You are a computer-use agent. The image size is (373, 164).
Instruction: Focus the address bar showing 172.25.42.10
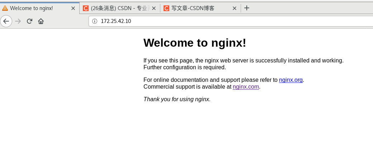click(231, 21)
